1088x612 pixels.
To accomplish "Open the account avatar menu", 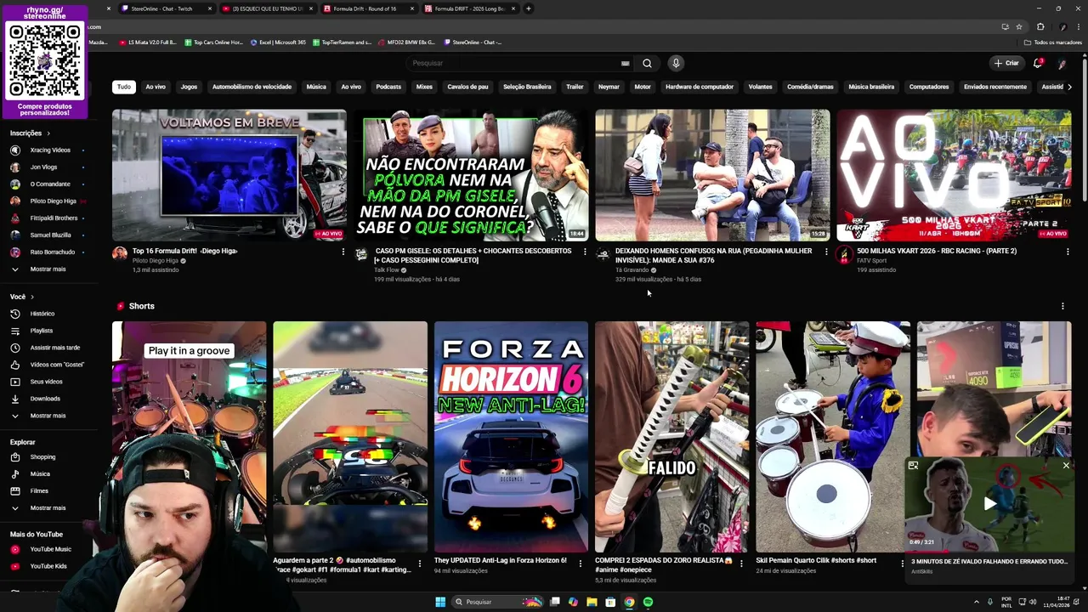I will click(x=1062, y=63).
